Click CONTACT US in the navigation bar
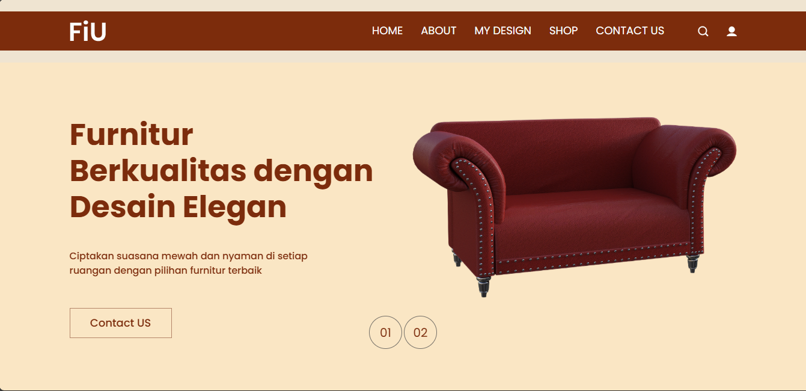 click(630, 31)
